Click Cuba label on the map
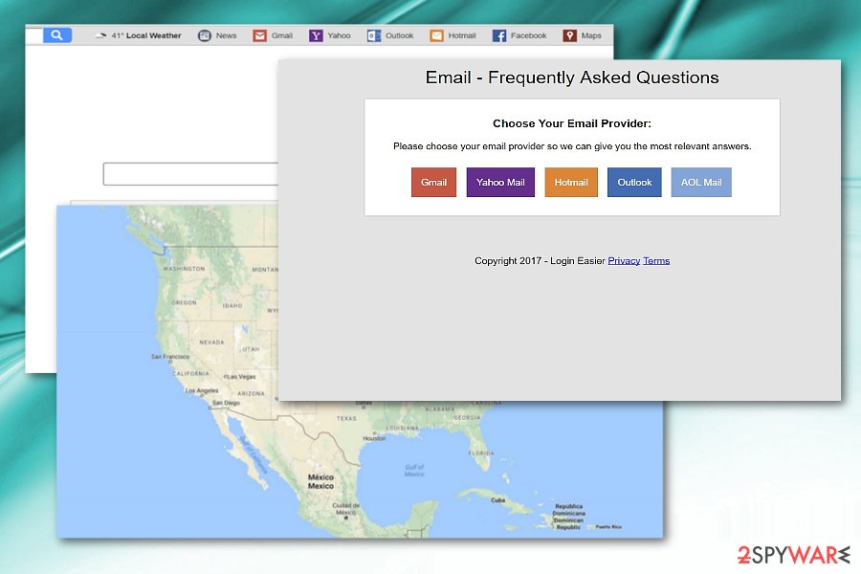861x574 pixels. tap(497, 499)
